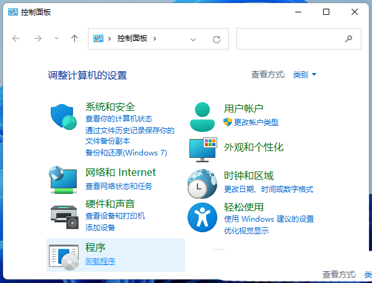Open the 轻松使用 accessibility icon
The width and height of the screenshot is (372, 283).
tap(202, 217)
